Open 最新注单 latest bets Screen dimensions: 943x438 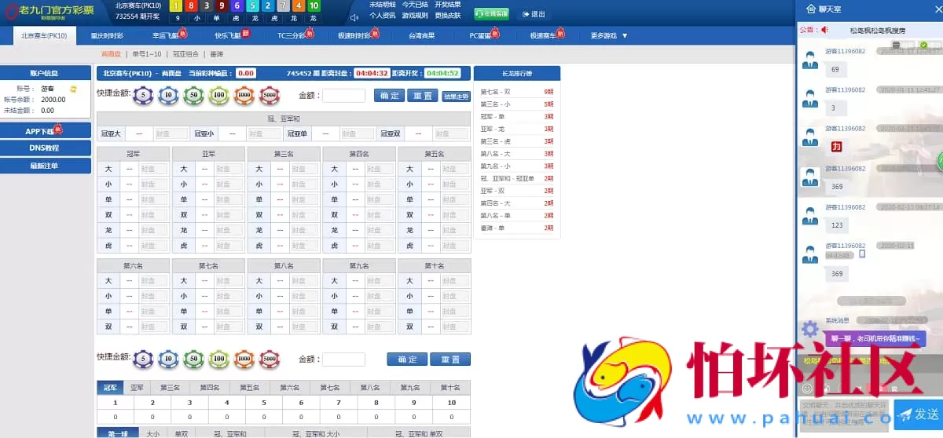45,166
